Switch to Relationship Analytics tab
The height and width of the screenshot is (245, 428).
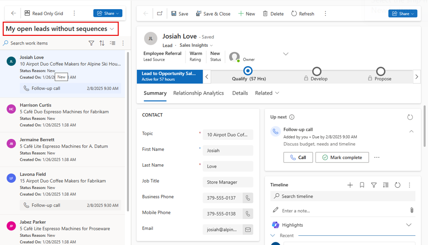[198, 93]
